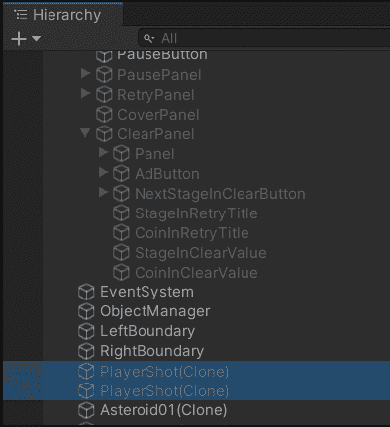Click the cube icon beside CoverPanel
Image resolution: width=390 pixels, height=427 pixels.
(104, 115)
